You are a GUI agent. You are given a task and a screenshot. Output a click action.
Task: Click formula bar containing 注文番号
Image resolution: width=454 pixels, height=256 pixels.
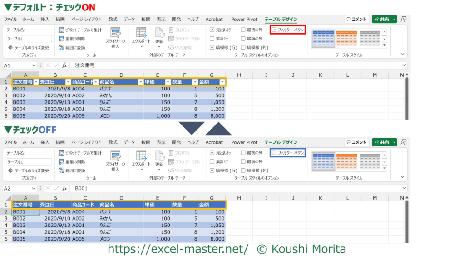click(227, 65)
